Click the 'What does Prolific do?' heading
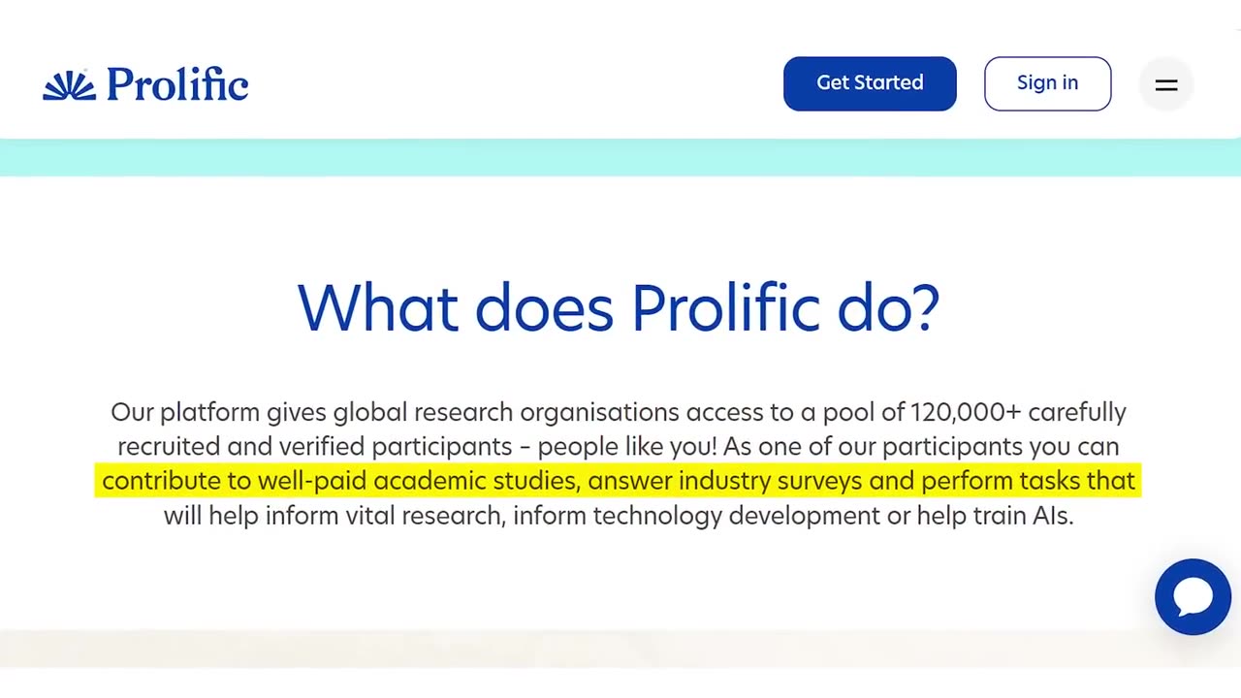The image size is (1241, 698). [x=619, y=308]
